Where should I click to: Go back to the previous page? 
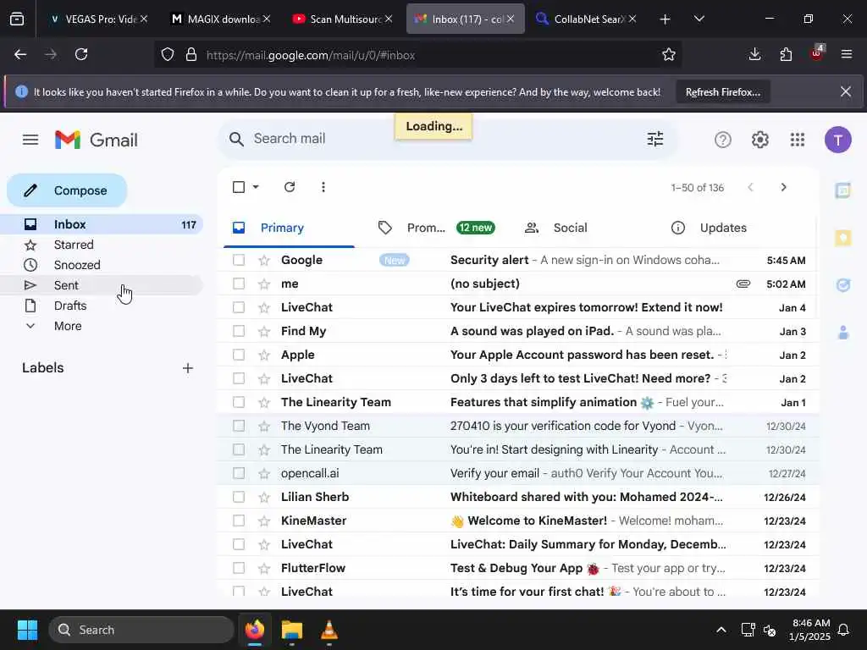click(20, 54)
